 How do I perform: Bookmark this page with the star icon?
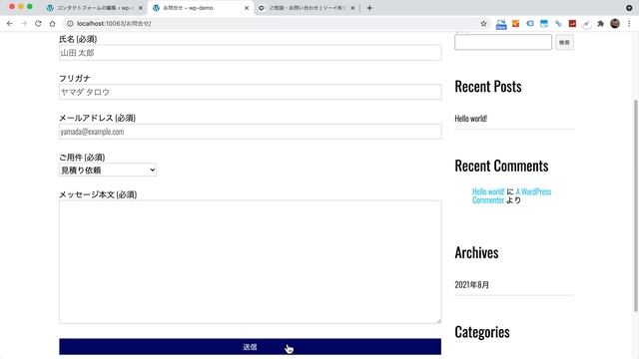(483, 24)
